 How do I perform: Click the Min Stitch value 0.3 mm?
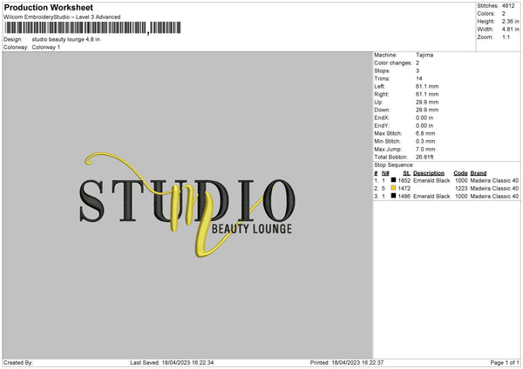425,141
